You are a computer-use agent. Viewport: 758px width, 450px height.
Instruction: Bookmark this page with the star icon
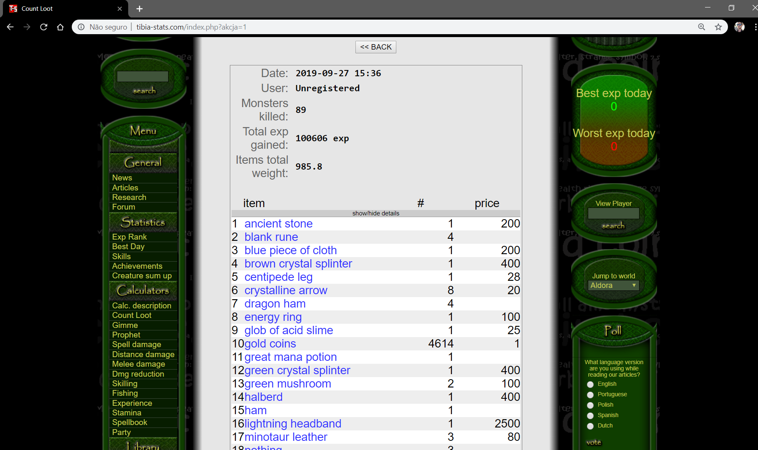(719, 27)
